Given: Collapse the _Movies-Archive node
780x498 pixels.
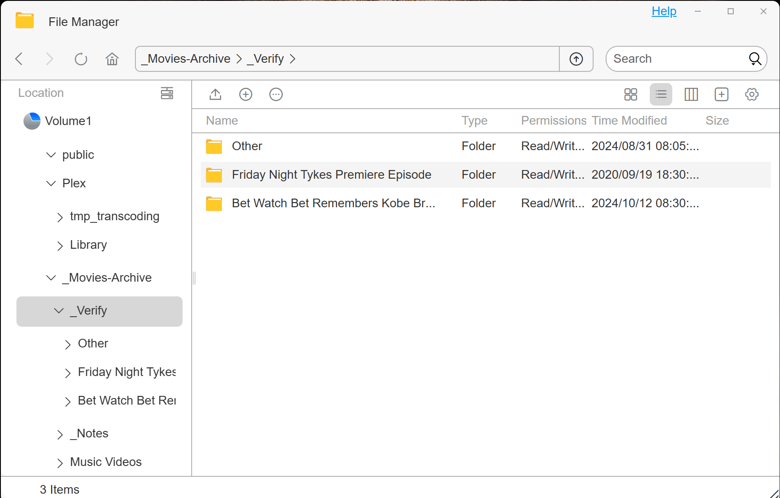Looking at the screenshot, I should (51, 278).
